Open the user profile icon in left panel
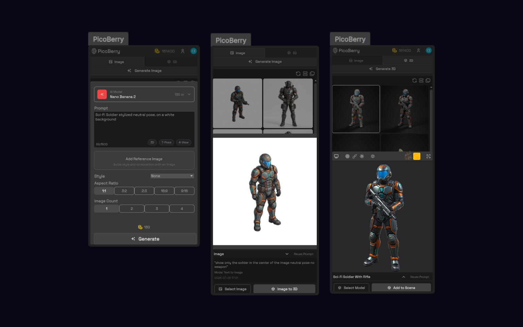Screen dimensions: 523x327 click(183, 51)
